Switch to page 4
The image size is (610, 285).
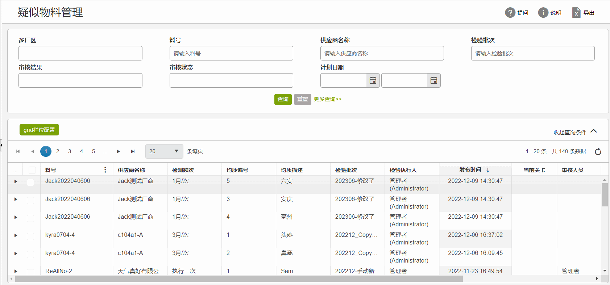click(82, 151)
